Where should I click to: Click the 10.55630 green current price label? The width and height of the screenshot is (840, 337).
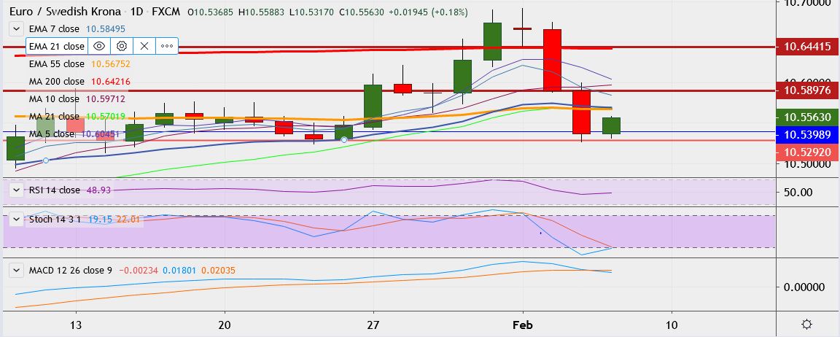coord(807,117)
